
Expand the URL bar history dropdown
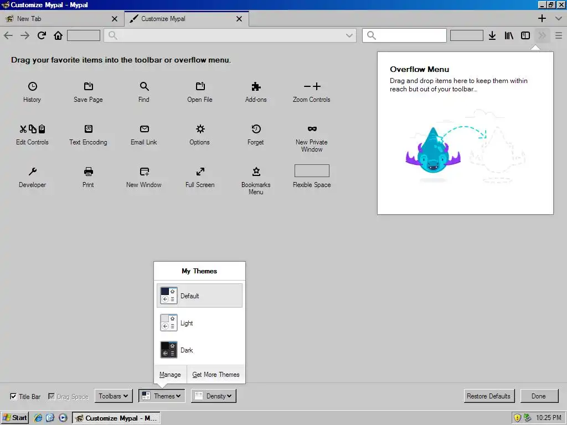[x=349, y=35]
